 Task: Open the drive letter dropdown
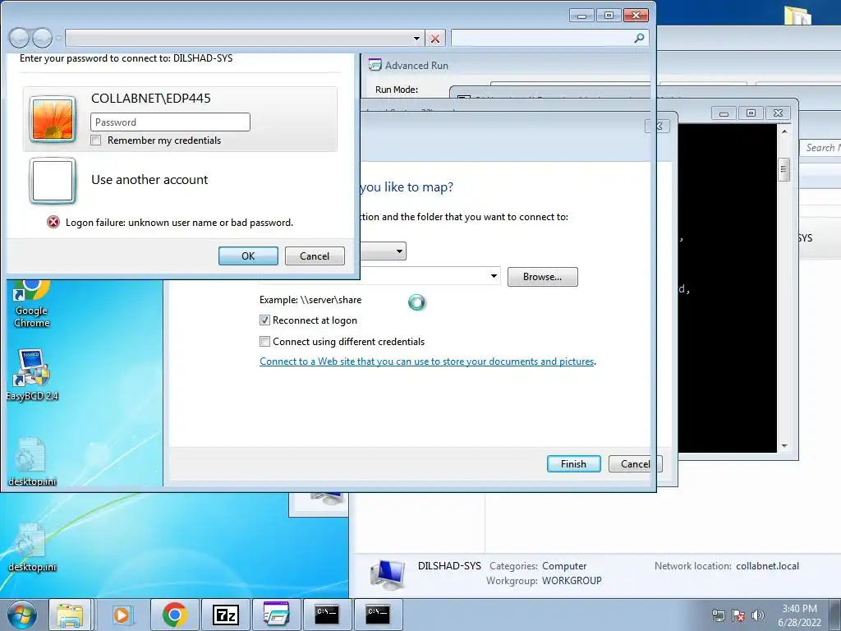(399, 251)
